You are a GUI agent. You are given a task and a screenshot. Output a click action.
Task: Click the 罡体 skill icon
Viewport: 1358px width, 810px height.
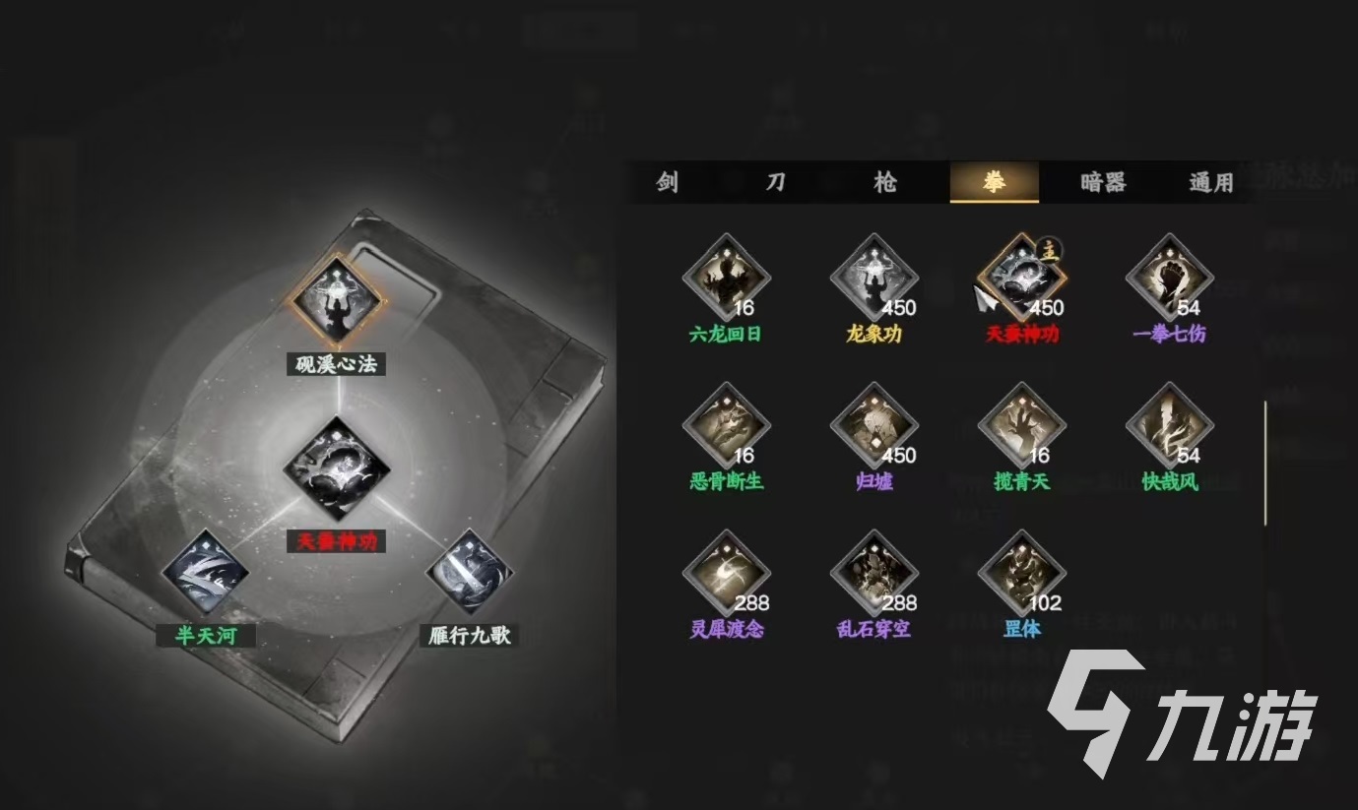point(1021,575)
